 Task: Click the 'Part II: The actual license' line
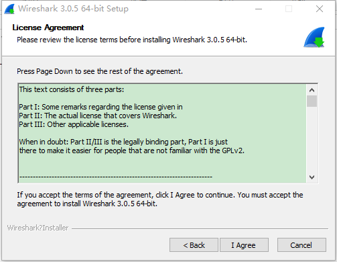(x=98, y=116)
